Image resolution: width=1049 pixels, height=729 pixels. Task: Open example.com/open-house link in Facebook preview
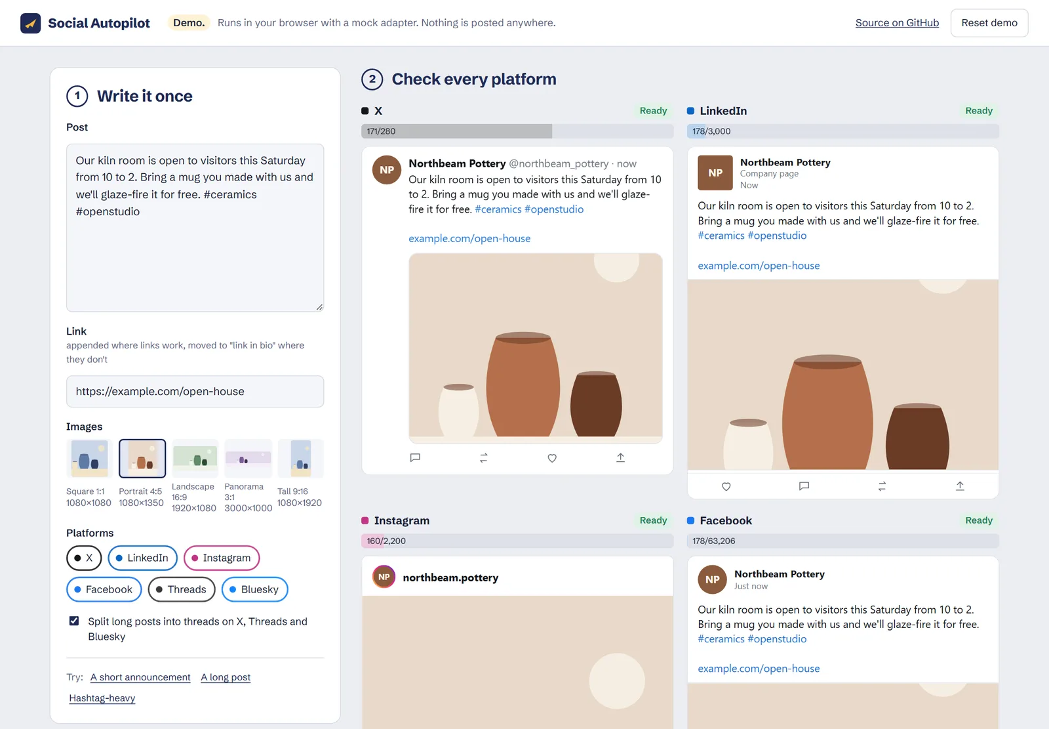[759, 668]
